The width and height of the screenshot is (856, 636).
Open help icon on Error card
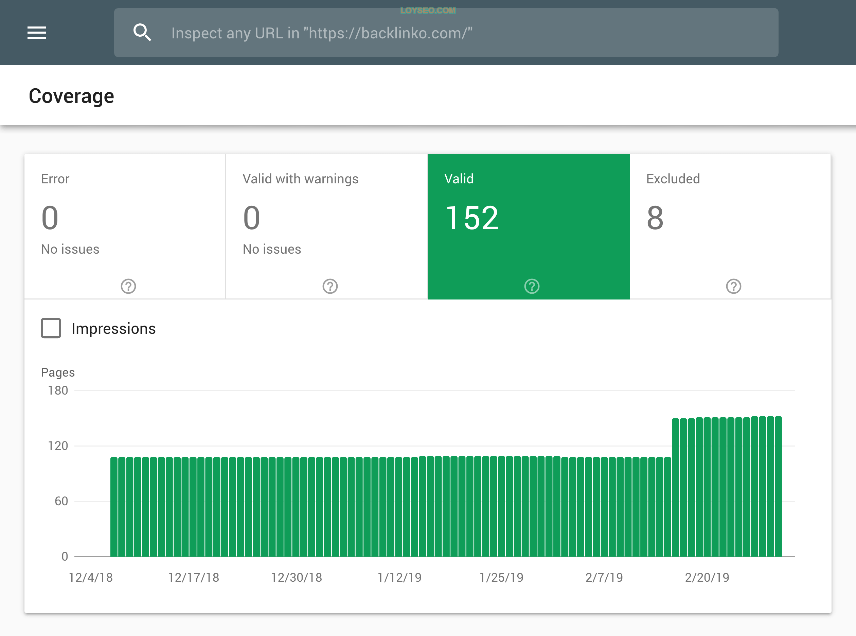(x=128, y=286)
